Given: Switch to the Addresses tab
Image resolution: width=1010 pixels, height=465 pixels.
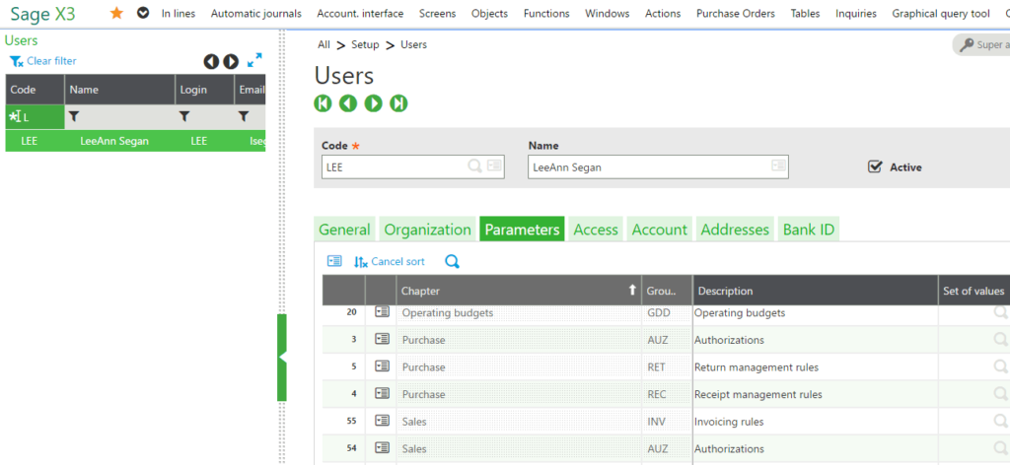Looking at the screenshot, I should [735, 230].
